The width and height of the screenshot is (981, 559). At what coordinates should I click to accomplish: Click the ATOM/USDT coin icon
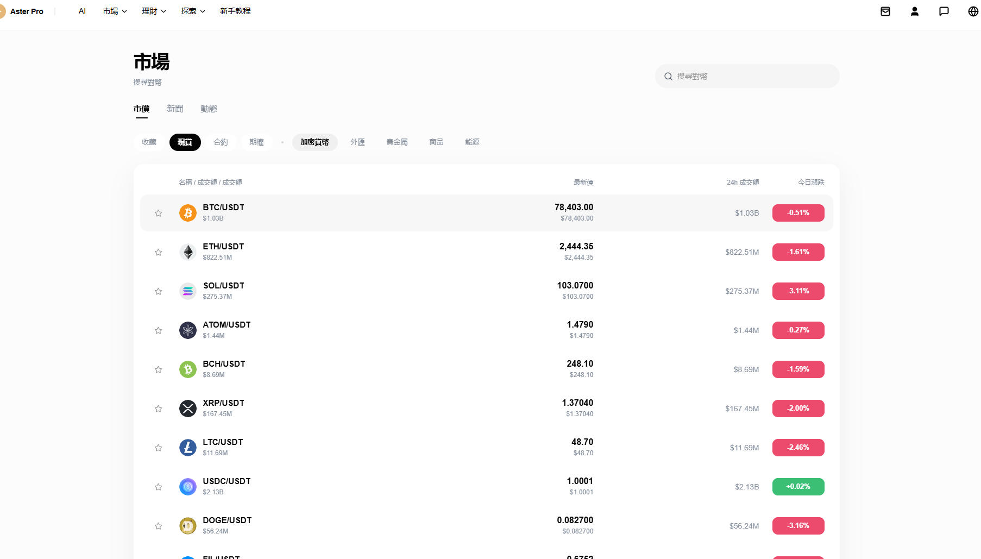188,330
